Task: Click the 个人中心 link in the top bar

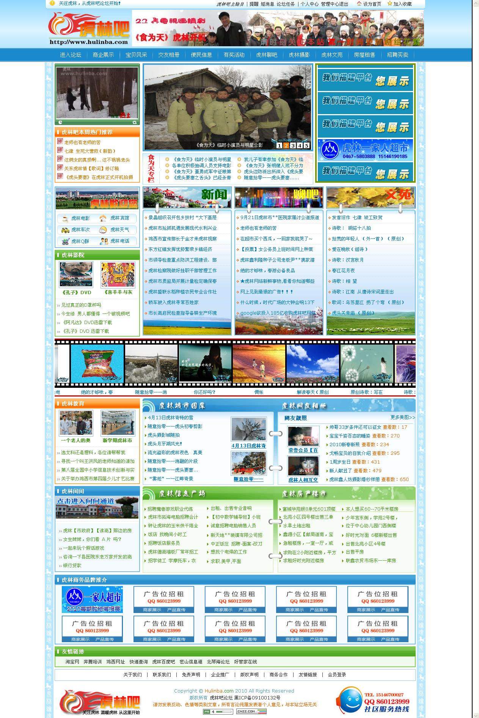Action: [x=309, y=4]
